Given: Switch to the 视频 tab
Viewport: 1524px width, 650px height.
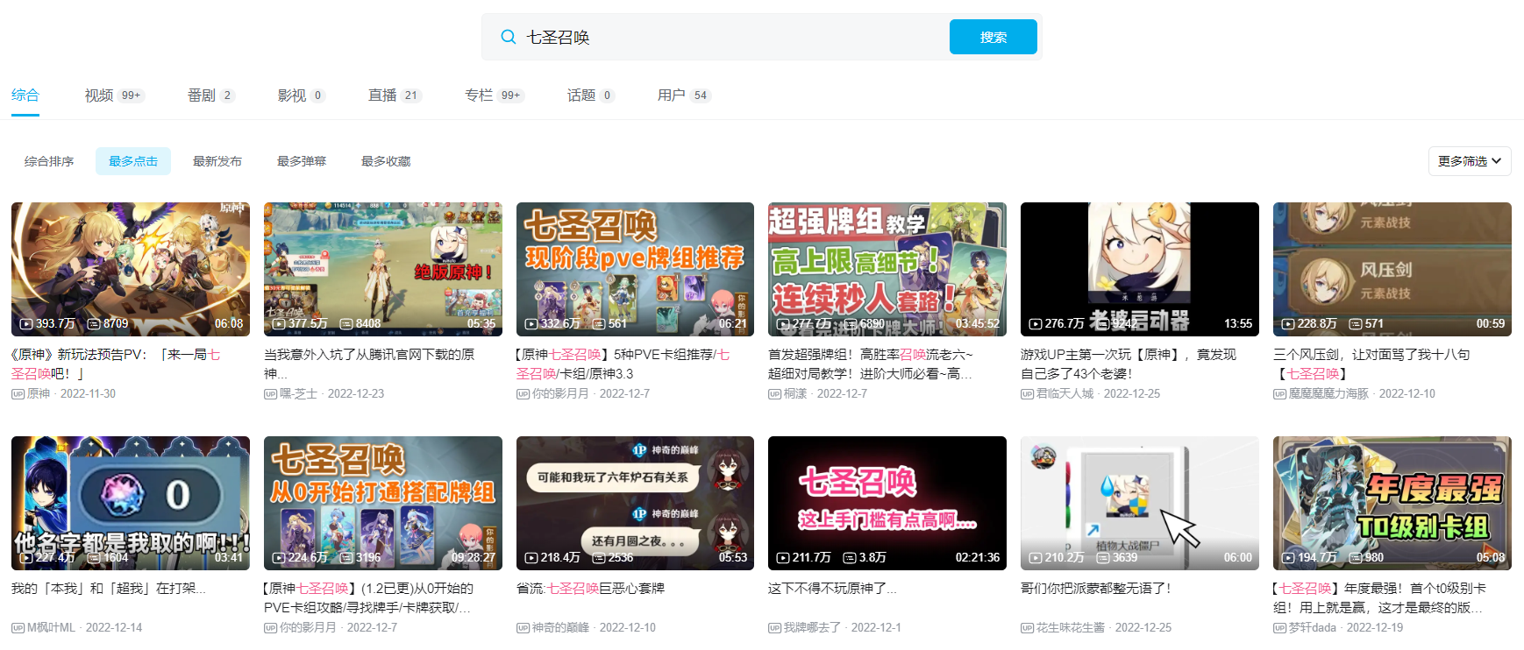Looking at the screenshot, I should pos(114,95).
